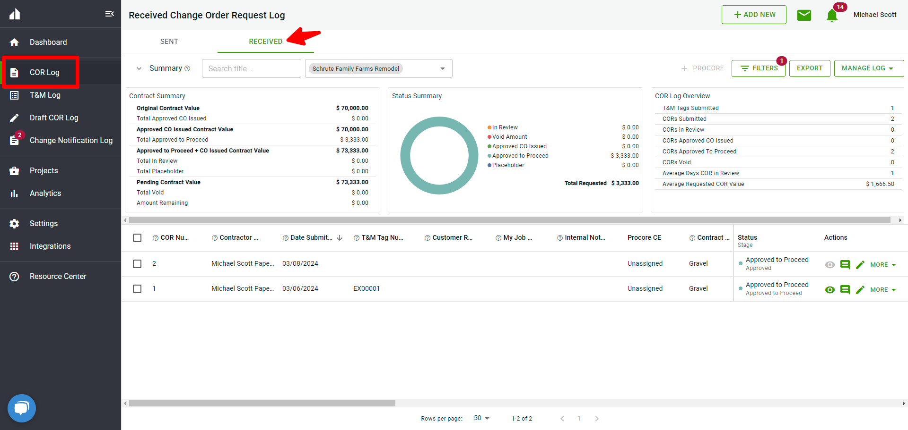Click help icon beside T&M Tag Number column
This screenshot has height=430, width=908.
click(357, 238)
